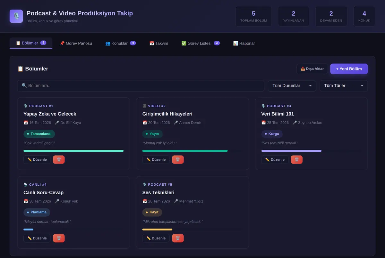385x258 pixels.
Task: Click the date 30 Tem 2026
Action: click(40, 201)
